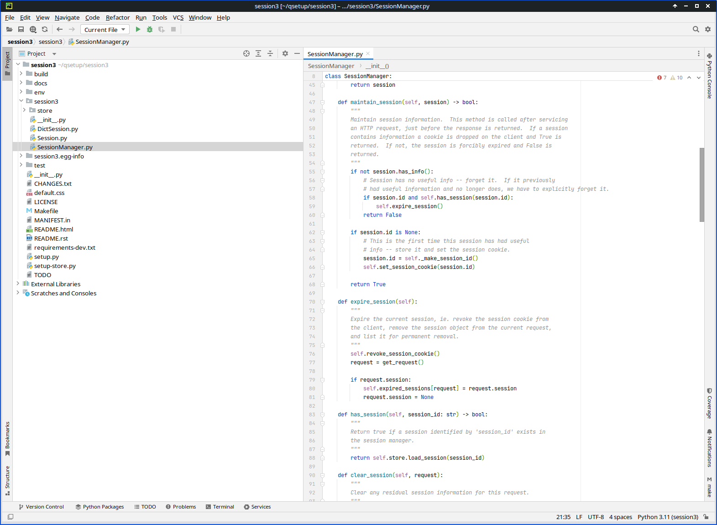Open the Services tool window
Viewport: 717px width, 525px height.
(x=257, y=507)
